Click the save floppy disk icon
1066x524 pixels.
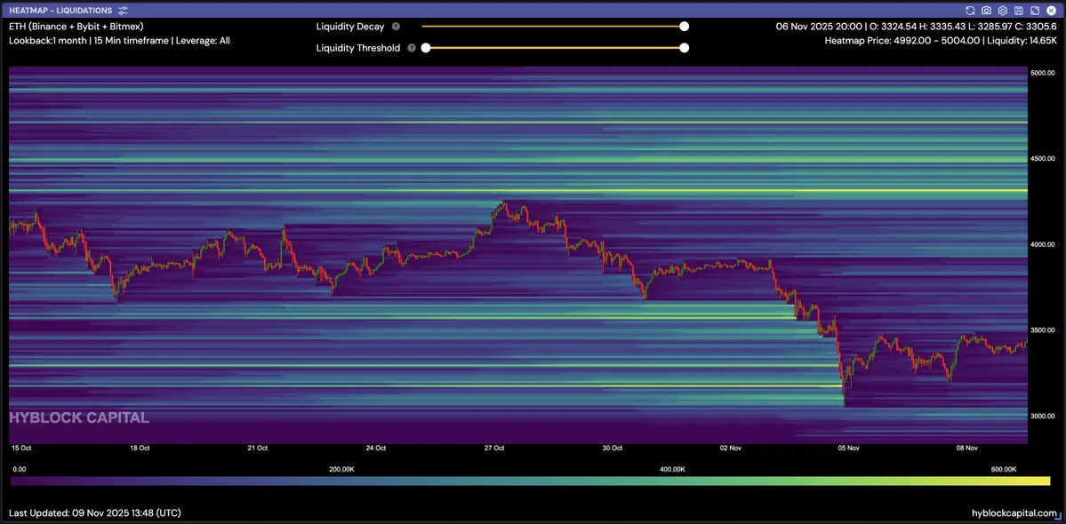pyautogui.click(x=1018, y=10)
